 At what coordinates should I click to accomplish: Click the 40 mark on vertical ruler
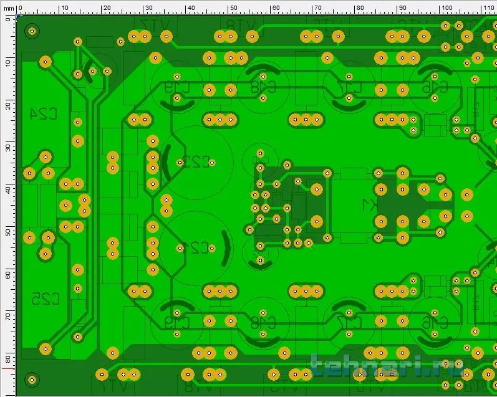(x=8, y=191)
